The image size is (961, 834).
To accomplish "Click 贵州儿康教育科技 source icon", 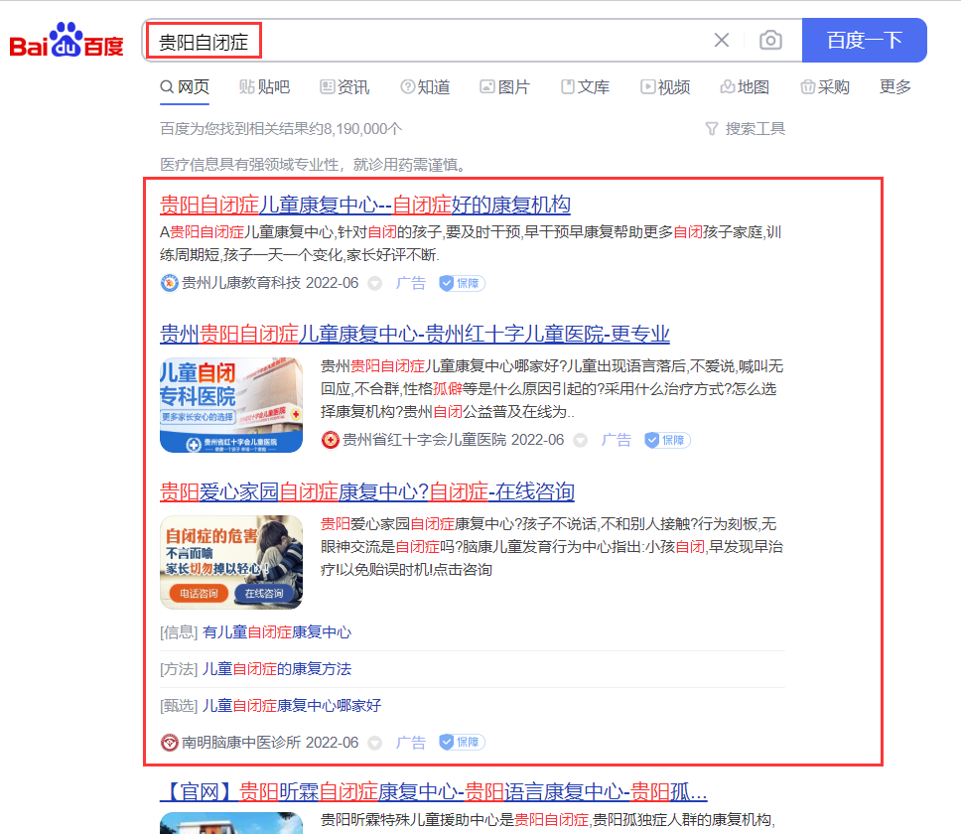I will click(x=170, y=283).
